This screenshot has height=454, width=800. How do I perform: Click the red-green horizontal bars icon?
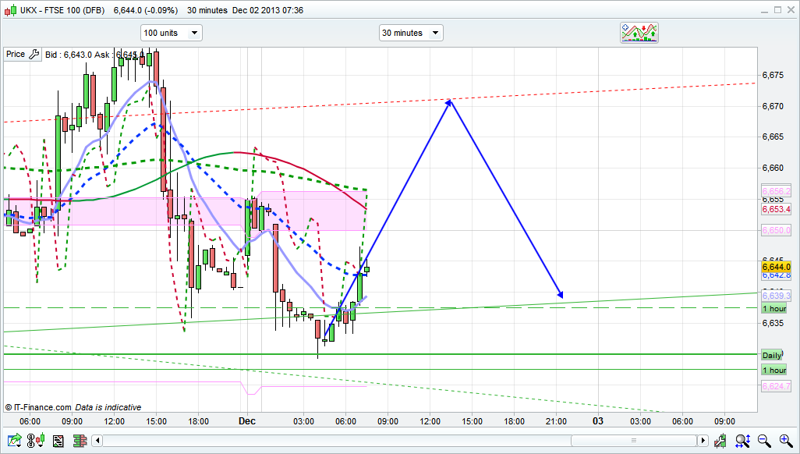79,442
